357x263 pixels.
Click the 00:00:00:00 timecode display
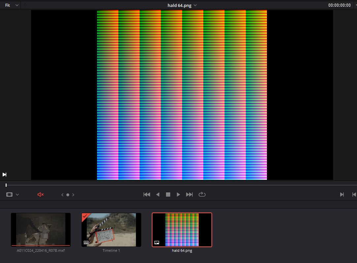pyautogui.click(x=339, y=5)
